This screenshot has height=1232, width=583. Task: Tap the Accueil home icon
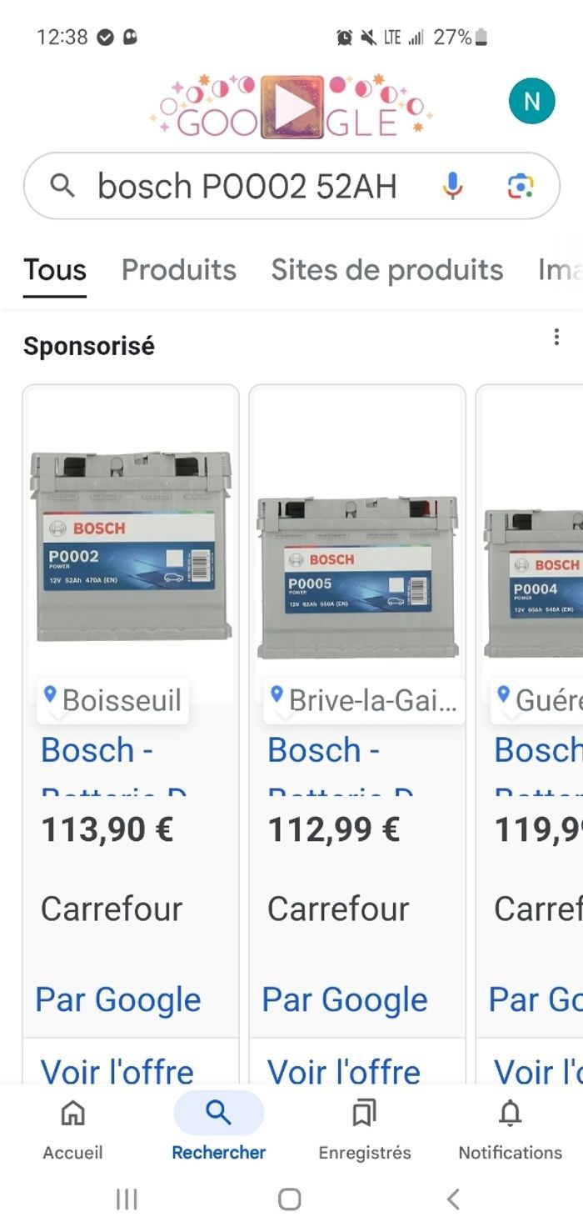(72, 1114)
